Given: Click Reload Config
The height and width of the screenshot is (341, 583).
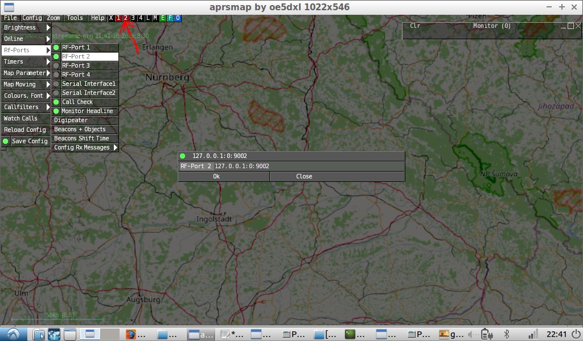Looking at the screenshot, I should click(26, 130).
